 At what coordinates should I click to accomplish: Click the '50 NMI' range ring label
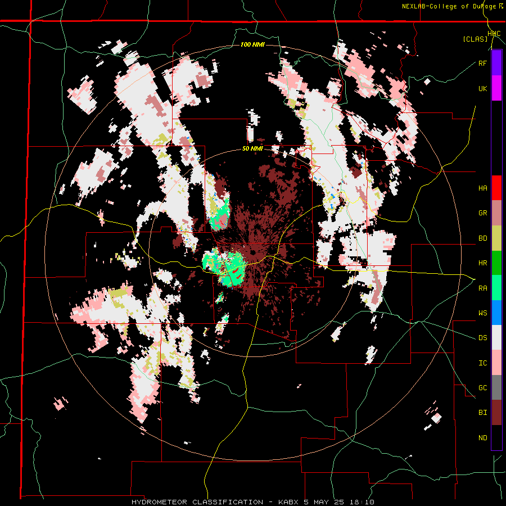click(x=252, y=149)
